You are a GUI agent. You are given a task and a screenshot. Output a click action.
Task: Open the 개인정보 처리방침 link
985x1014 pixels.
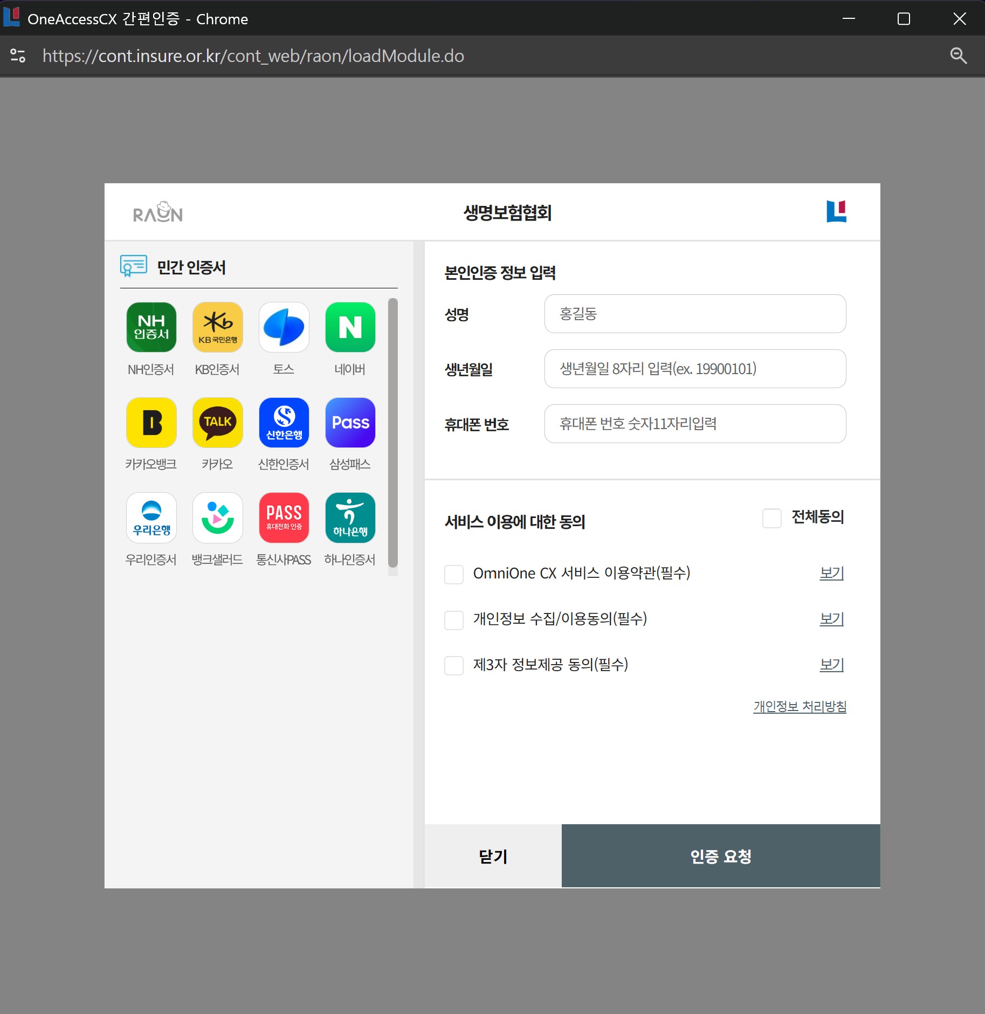800,707
